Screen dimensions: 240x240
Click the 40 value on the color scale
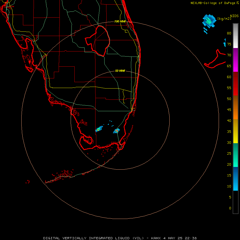tap(229, 121)
